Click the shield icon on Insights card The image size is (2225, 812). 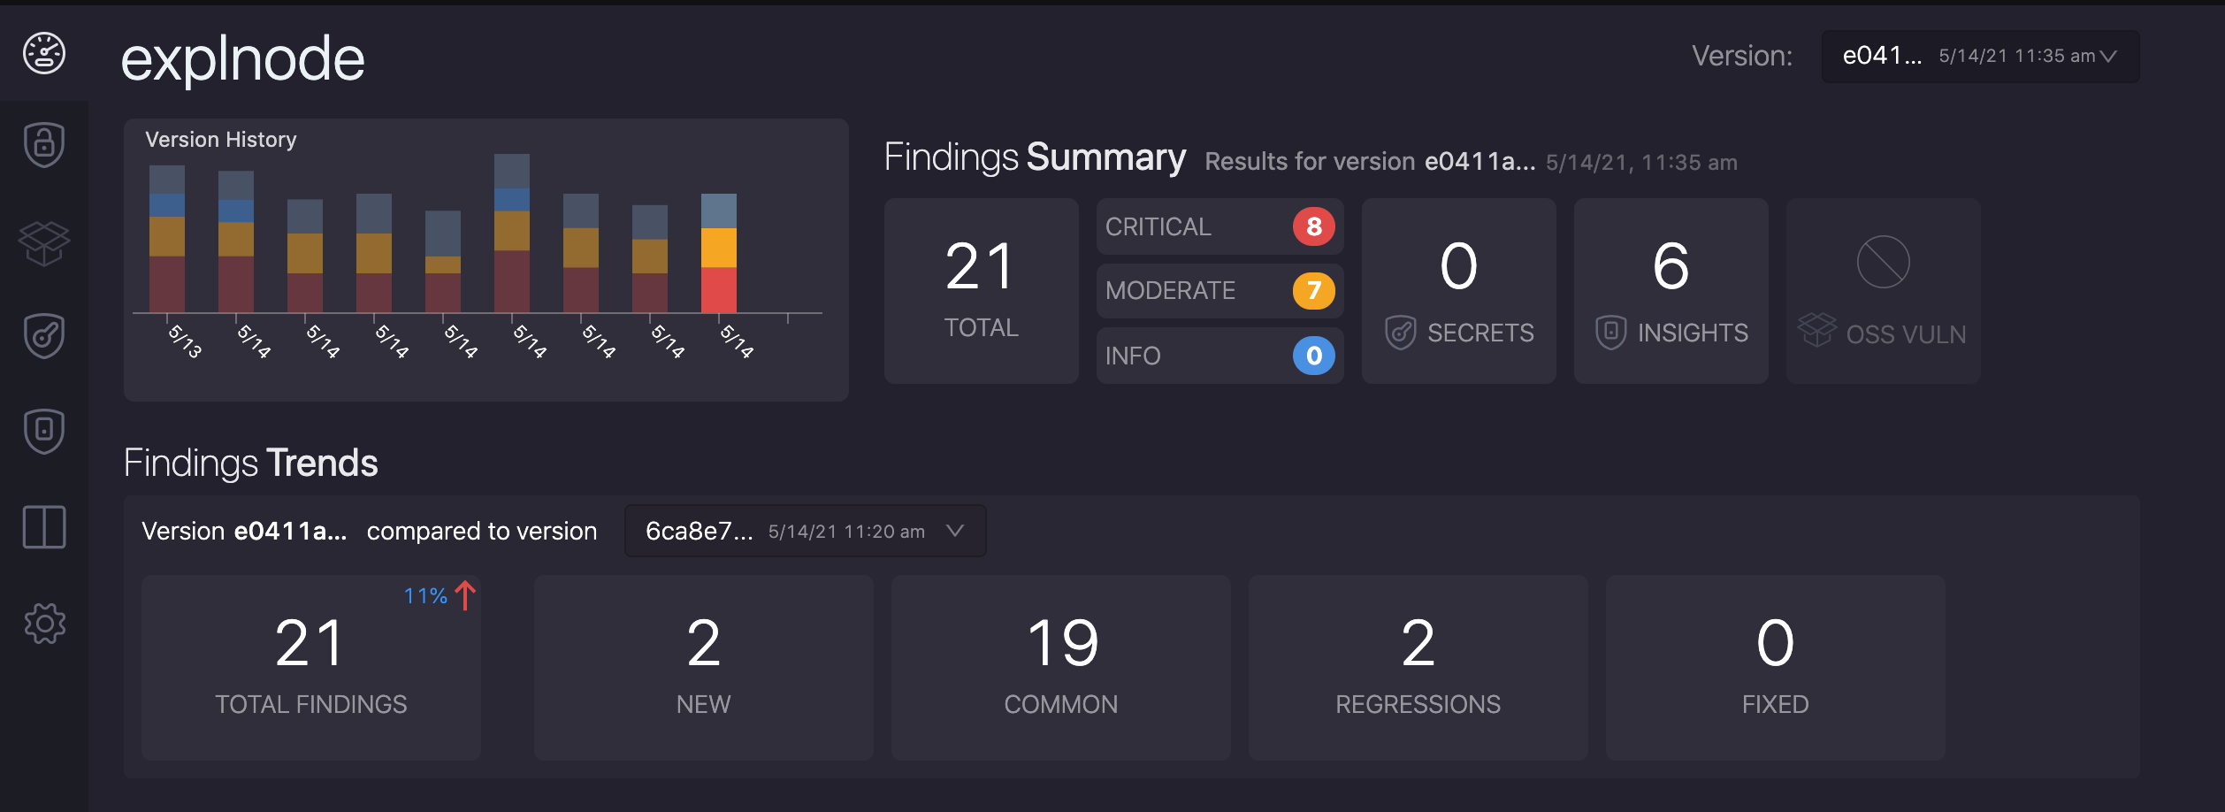pyautogui.click(x=1611, y=333)
